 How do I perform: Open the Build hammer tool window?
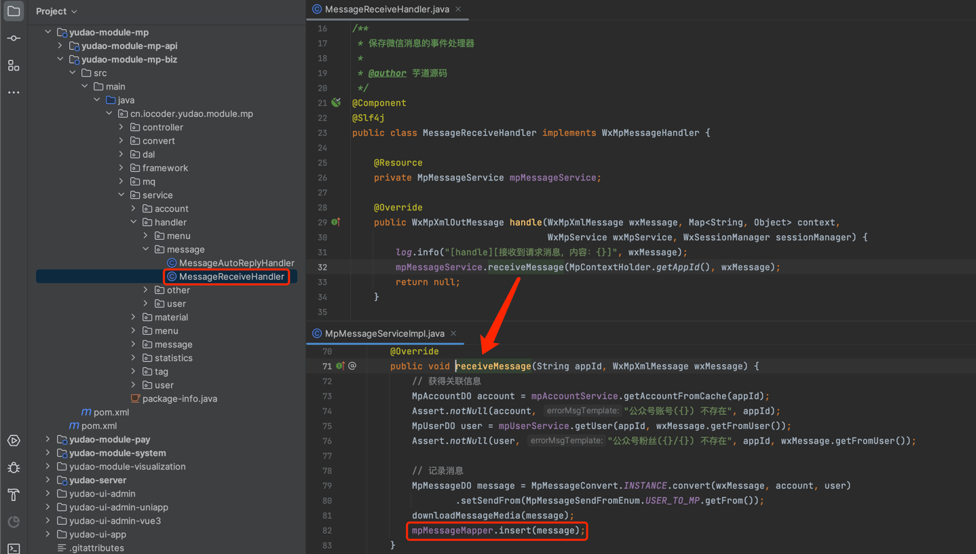(x=14, y=495)
